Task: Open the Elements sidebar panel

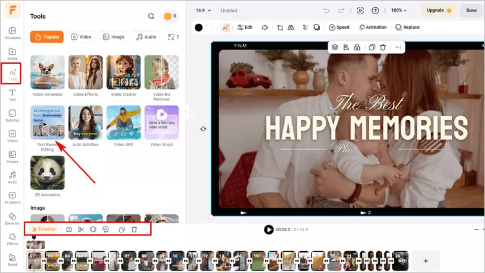Action: coord(12,219)
